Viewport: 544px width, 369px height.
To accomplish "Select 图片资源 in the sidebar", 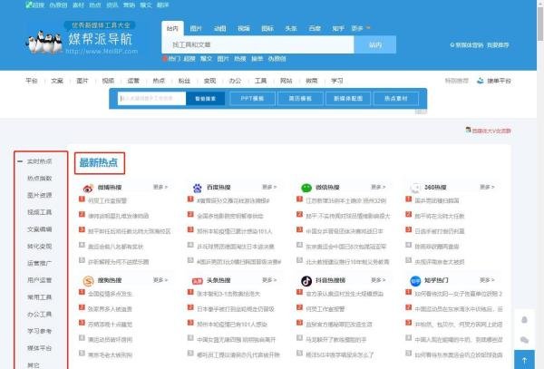I will (40, 195).
